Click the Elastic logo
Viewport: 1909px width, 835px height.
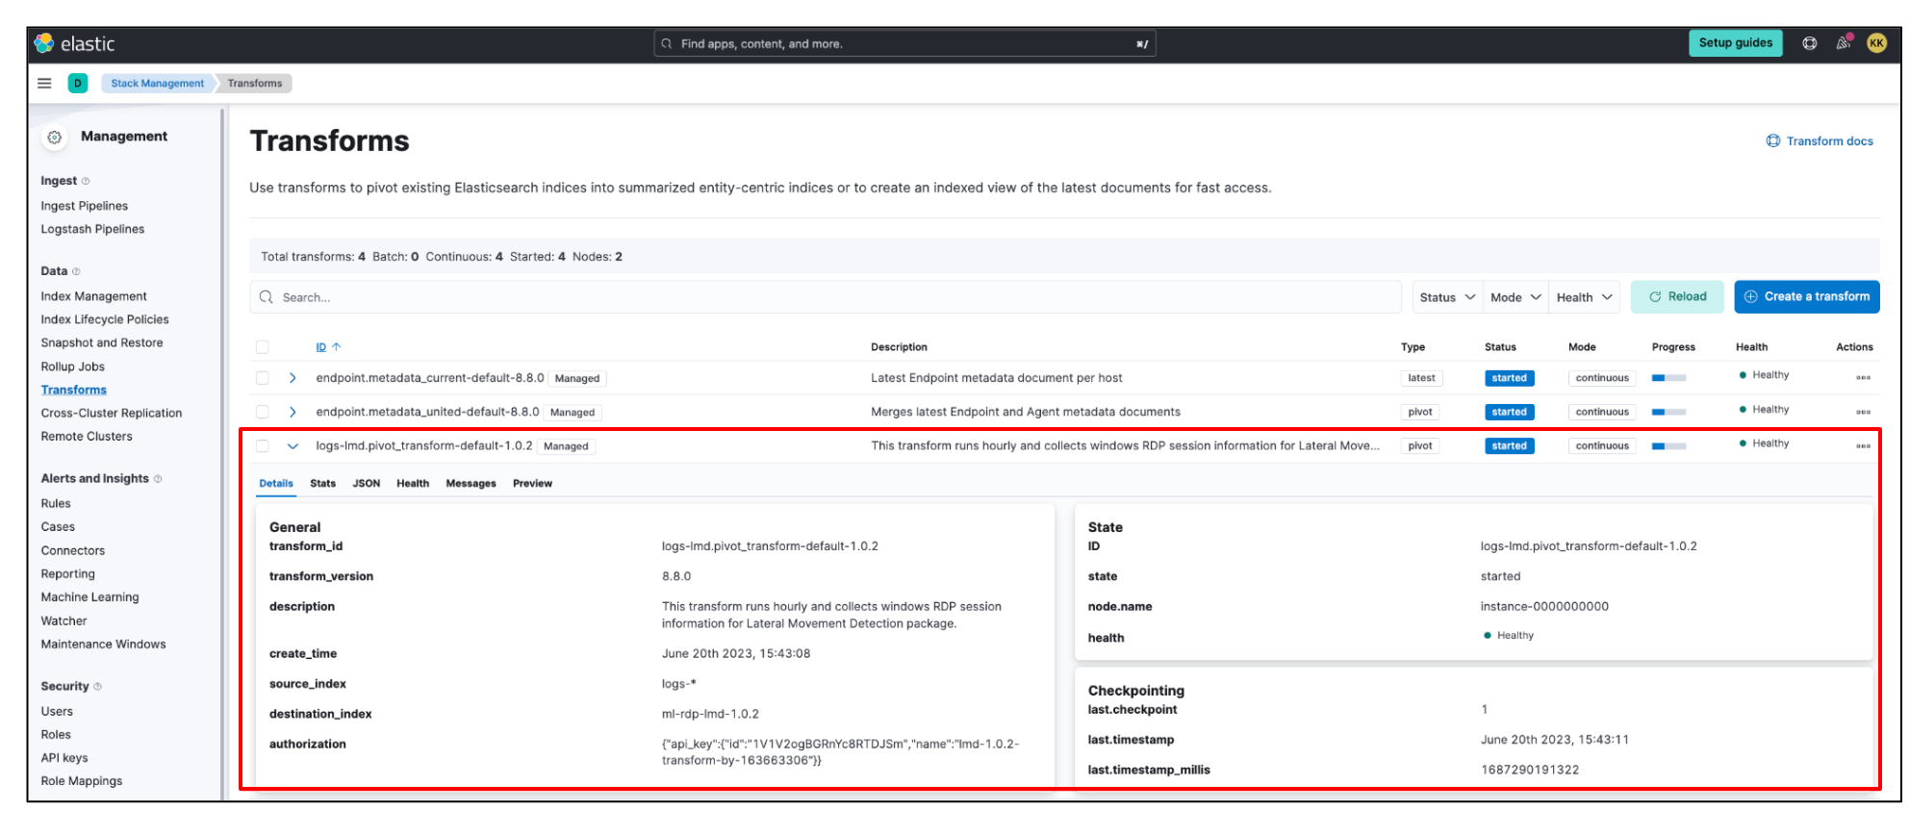(74, 43)
